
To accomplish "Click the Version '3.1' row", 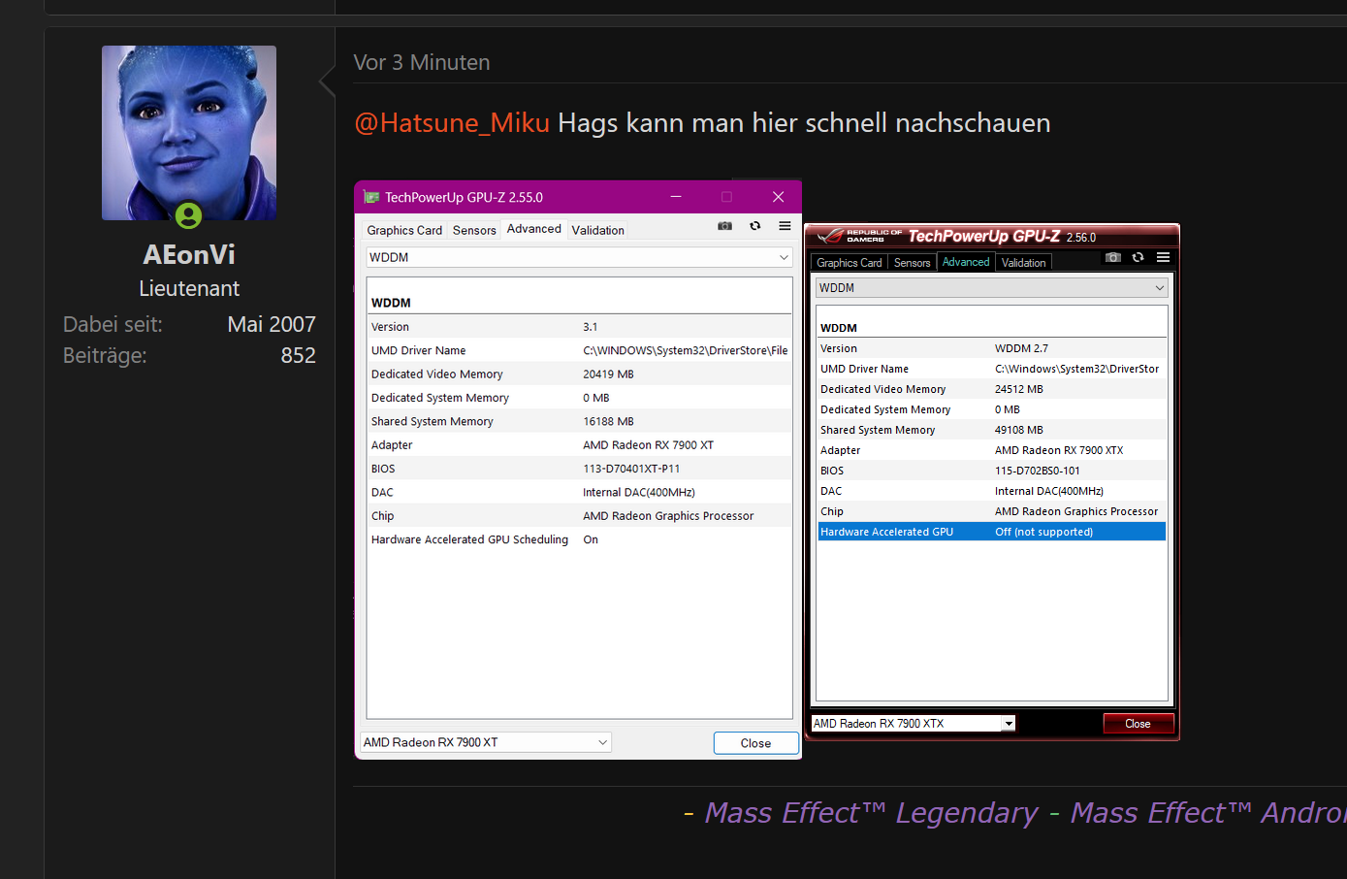I will pyautogui.click(x=579, y=327).
